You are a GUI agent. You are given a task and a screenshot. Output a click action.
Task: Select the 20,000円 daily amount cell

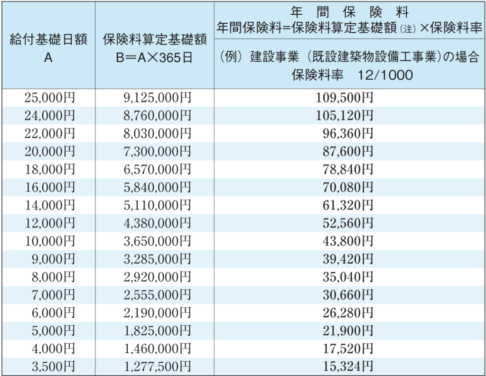[50, 152]
